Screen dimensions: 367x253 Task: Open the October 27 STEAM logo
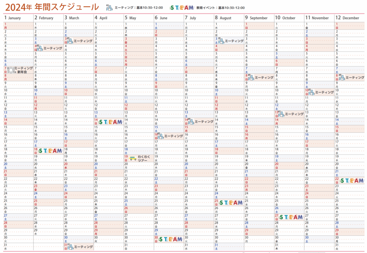click(291, 217)
